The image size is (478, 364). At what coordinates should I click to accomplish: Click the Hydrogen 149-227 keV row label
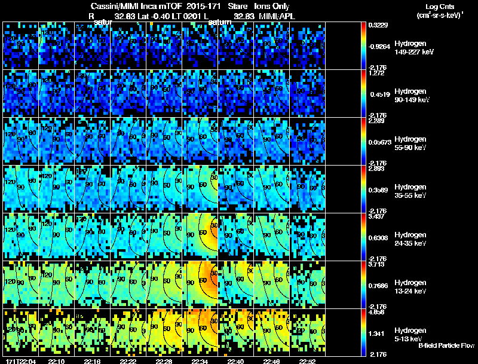pyautogui.click(x=414, y=48)
